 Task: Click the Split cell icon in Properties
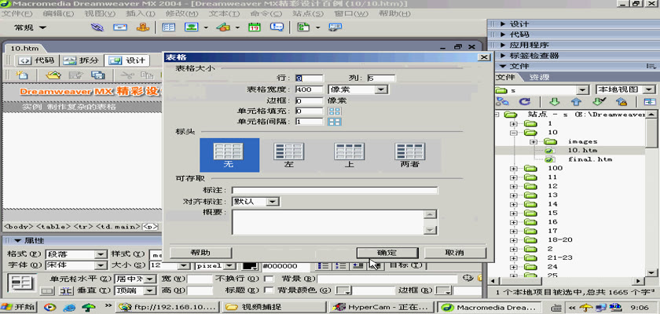65,290
